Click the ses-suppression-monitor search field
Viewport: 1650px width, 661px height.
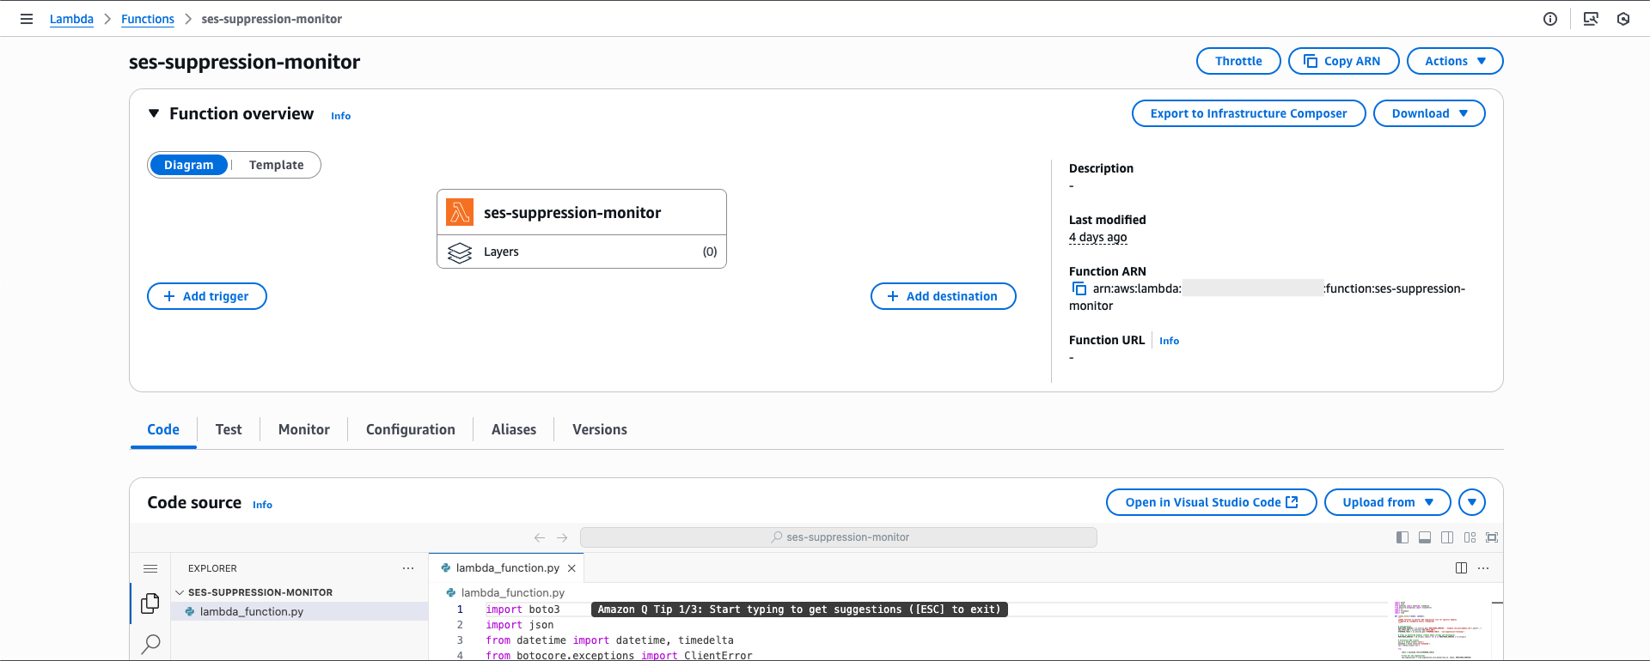pyautogui.click(x=839, y=537)
